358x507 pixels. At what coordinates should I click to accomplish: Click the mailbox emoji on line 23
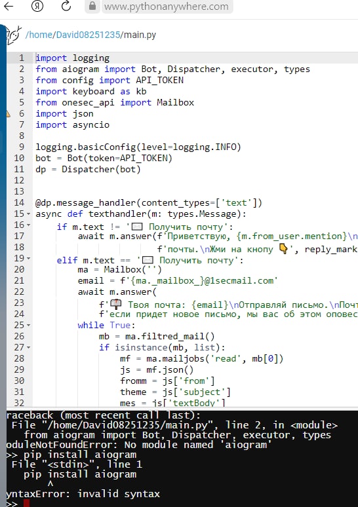[116, 304]
